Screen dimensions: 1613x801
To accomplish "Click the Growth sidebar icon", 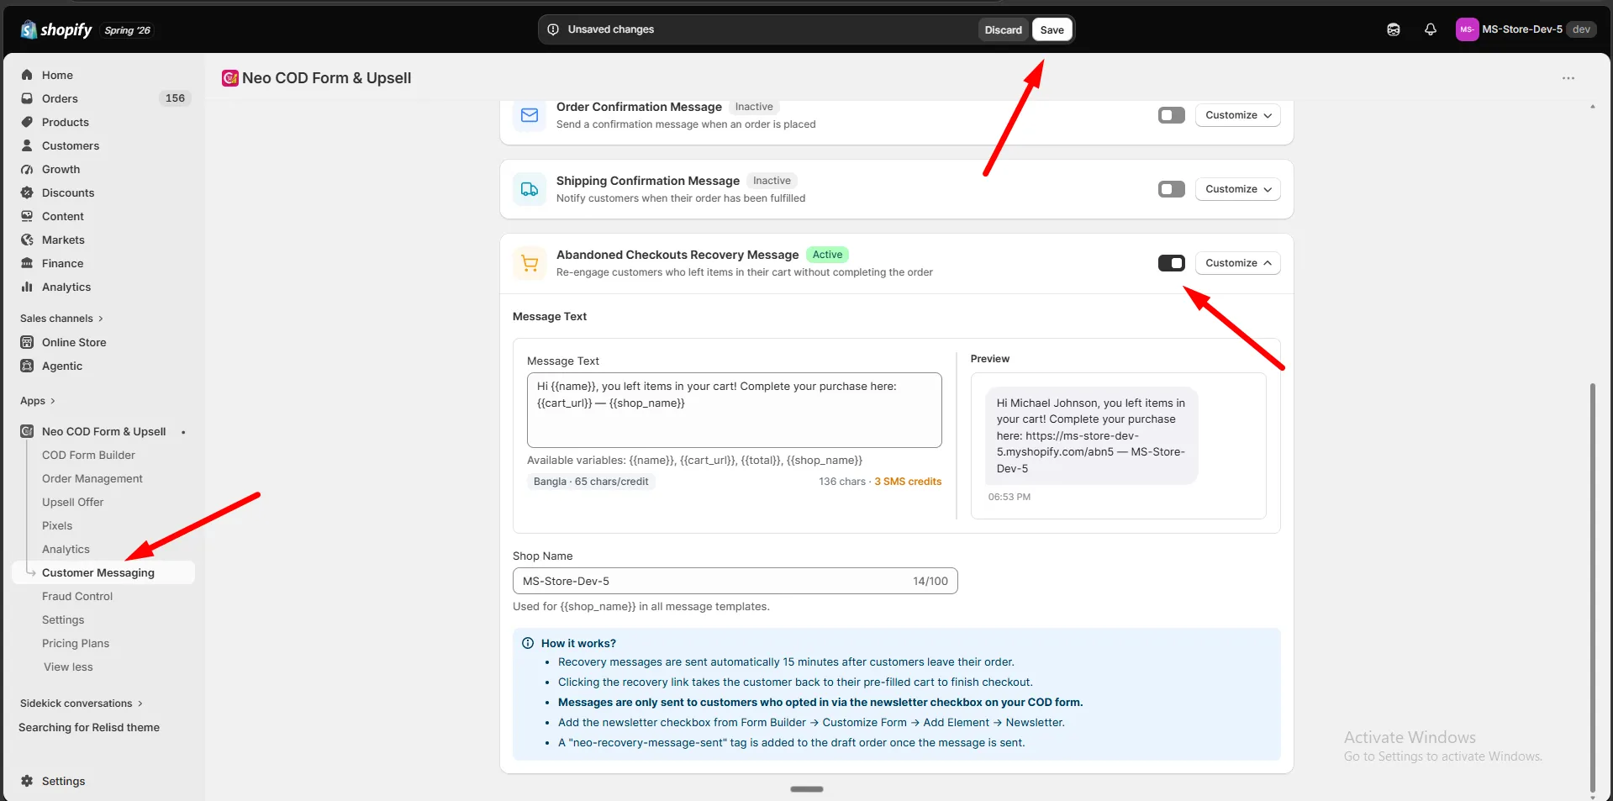I will click(27, 169).
